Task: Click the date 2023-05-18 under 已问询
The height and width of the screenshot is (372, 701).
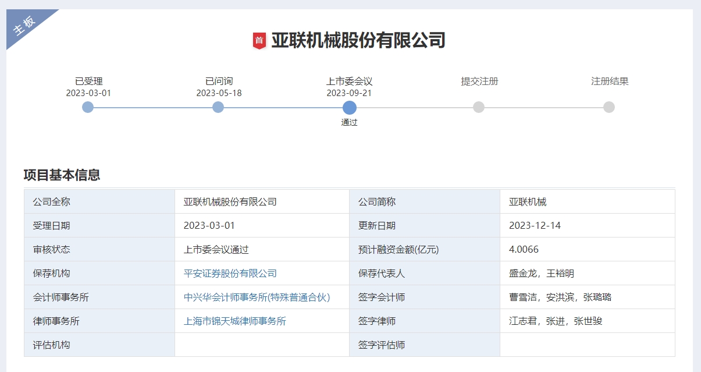Action: (219, 93)
